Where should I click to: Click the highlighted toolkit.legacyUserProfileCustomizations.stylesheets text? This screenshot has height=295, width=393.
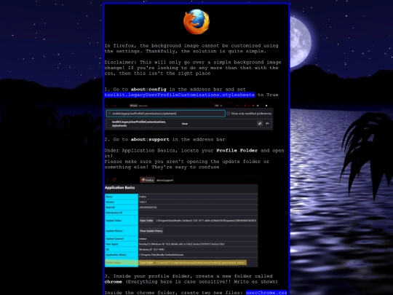click(180, 95)
